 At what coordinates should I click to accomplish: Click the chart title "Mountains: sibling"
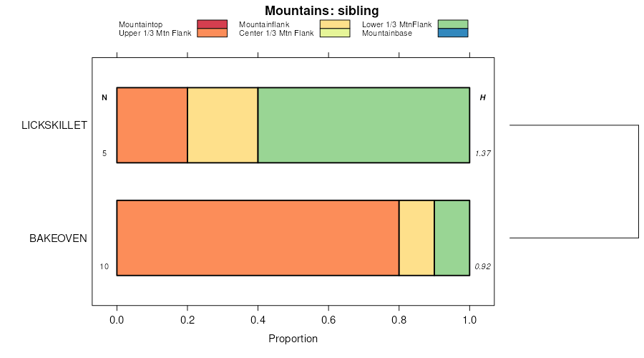pos(321,11)
